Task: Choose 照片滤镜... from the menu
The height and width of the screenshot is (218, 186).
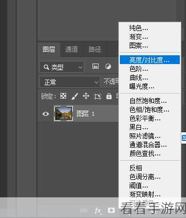Action: point(150,136)
